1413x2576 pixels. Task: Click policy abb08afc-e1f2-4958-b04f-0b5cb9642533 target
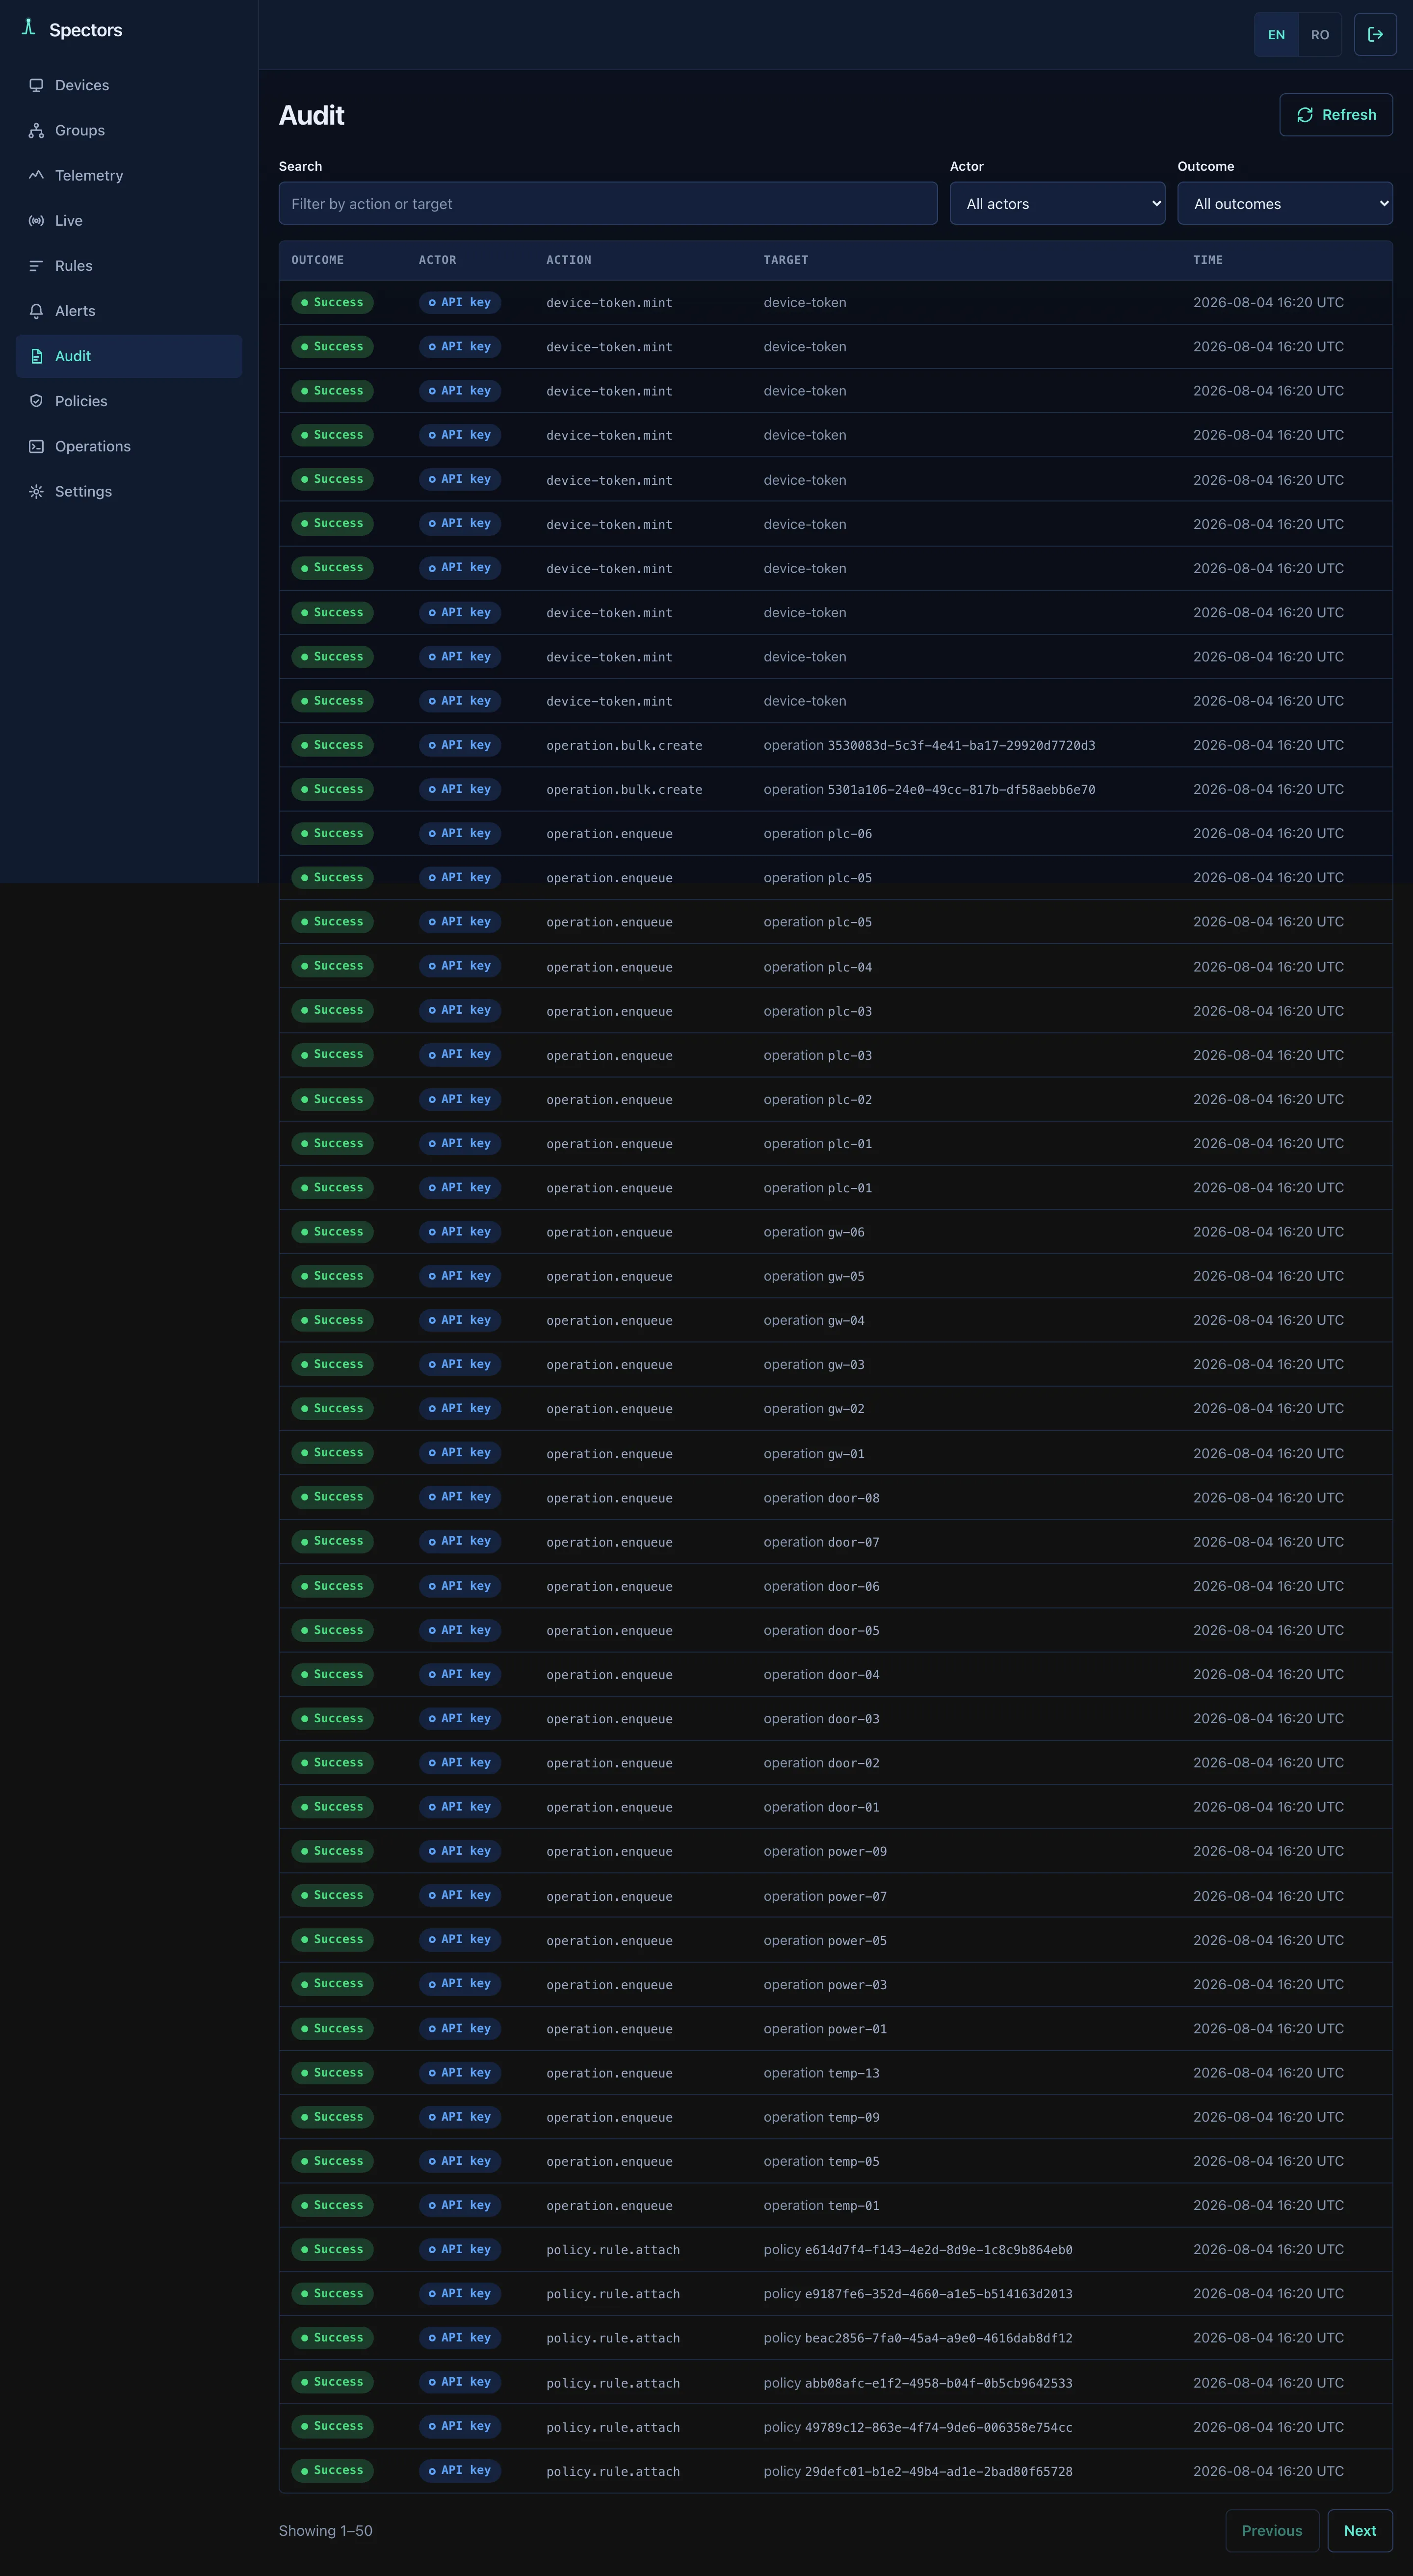click(918, 2382)
